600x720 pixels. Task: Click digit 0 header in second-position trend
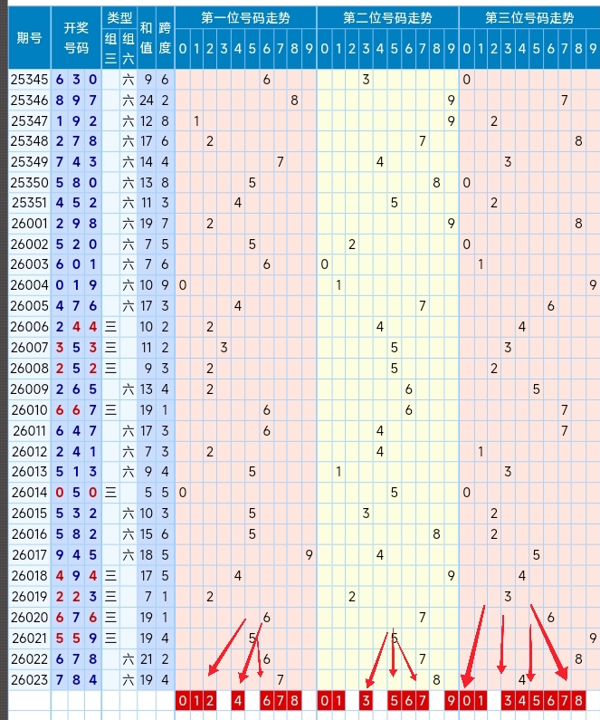pyautogui.click(x=324, y=49)
